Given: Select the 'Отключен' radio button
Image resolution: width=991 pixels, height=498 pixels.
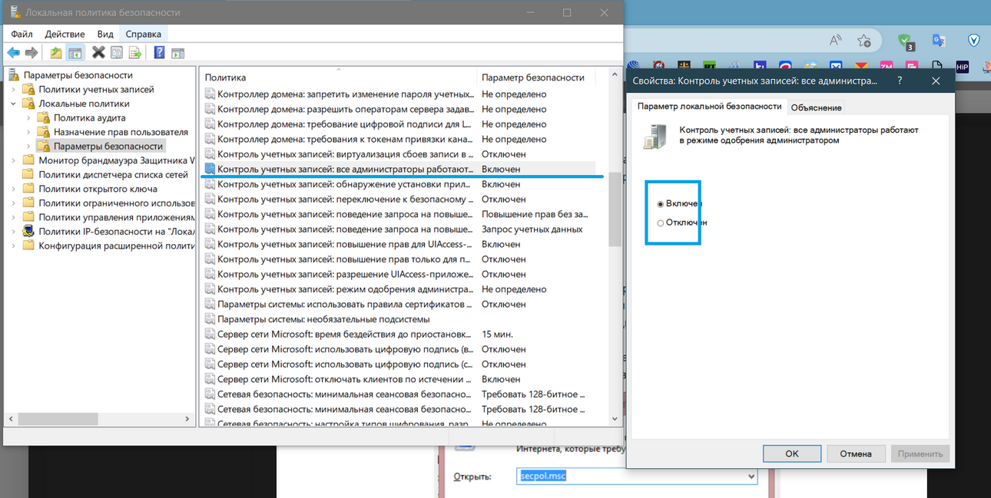Looking at the screenshot, I should click(x=661, y=223).
